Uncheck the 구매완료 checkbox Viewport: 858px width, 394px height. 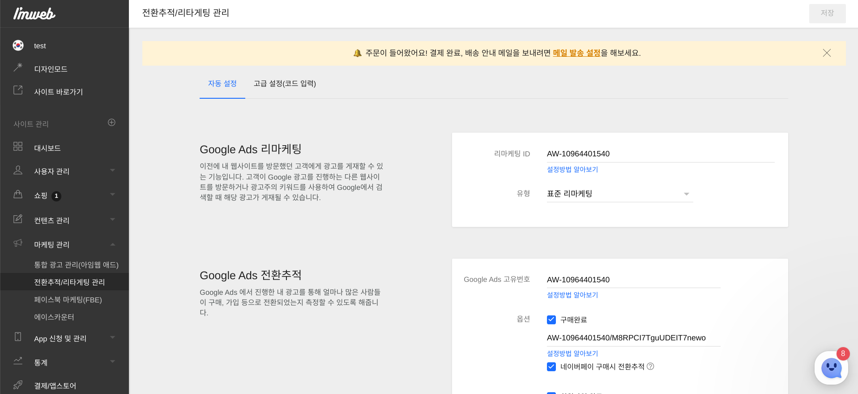click(x=551, y=320)
